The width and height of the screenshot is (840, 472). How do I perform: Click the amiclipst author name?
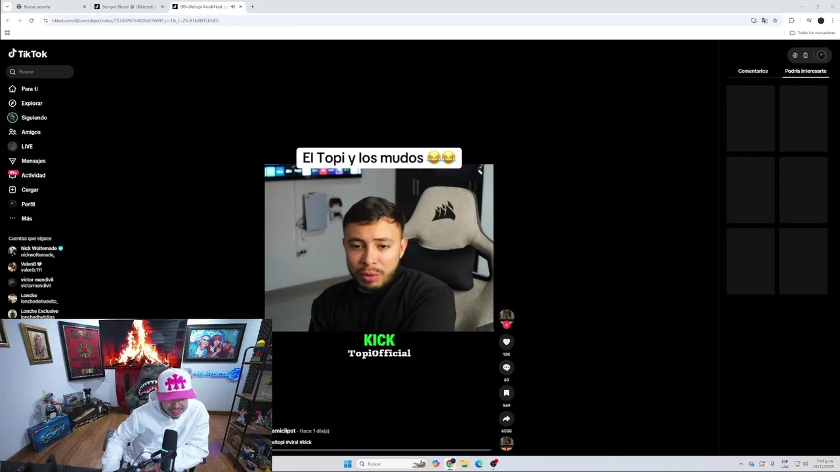click(283, 431)
